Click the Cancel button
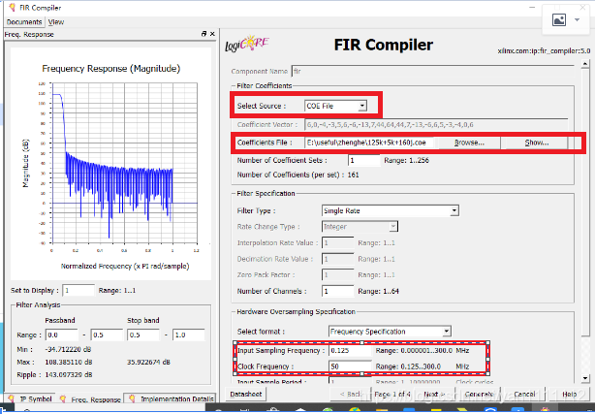The width and height of the screenshot is (595, 414). coord(524,395)
